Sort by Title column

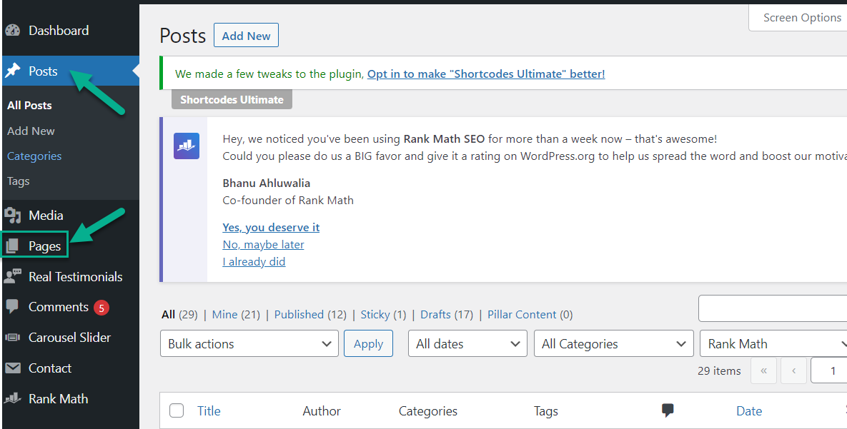209,410
